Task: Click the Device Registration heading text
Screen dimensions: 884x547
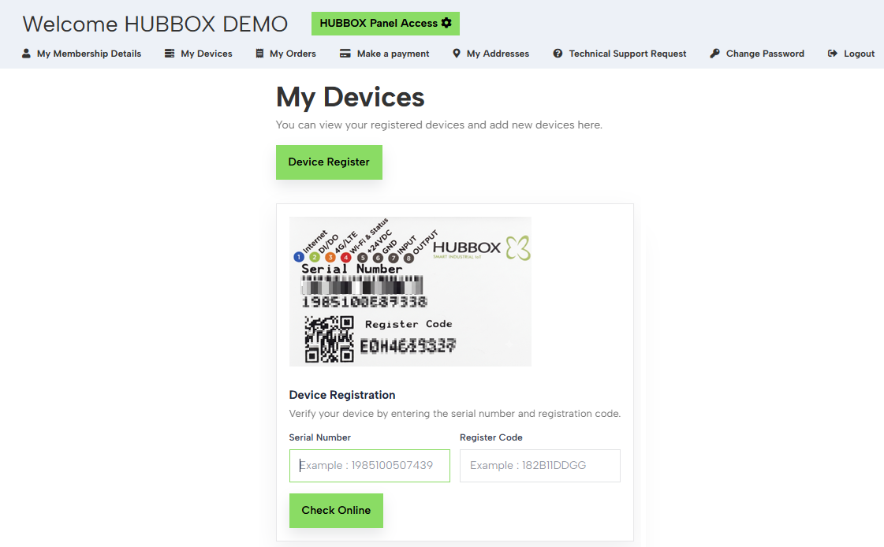Action: tap(342, 395)
